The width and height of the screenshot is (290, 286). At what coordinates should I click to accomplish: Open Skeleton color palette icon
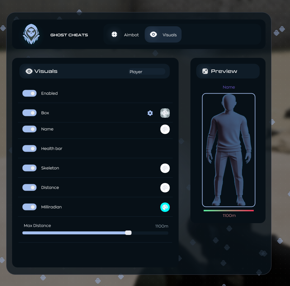pyautogui.click(x=165, y=168)
